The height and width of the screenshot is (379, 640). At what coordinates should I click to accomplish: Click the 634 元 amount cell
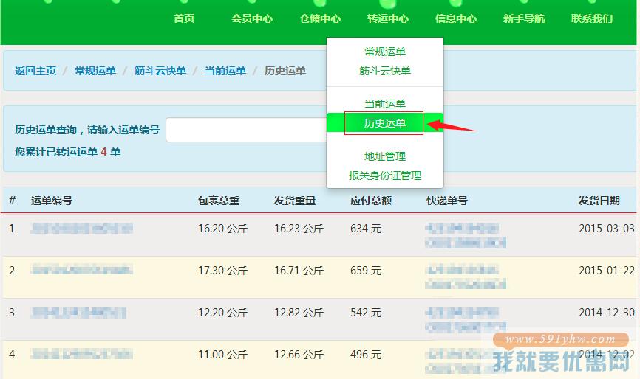[x=366, y=229]
